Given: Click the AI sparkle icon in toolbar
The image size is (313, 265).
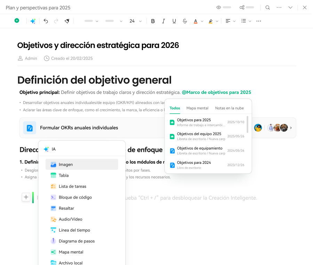Looking at the screenshot, I should point(33,21).
